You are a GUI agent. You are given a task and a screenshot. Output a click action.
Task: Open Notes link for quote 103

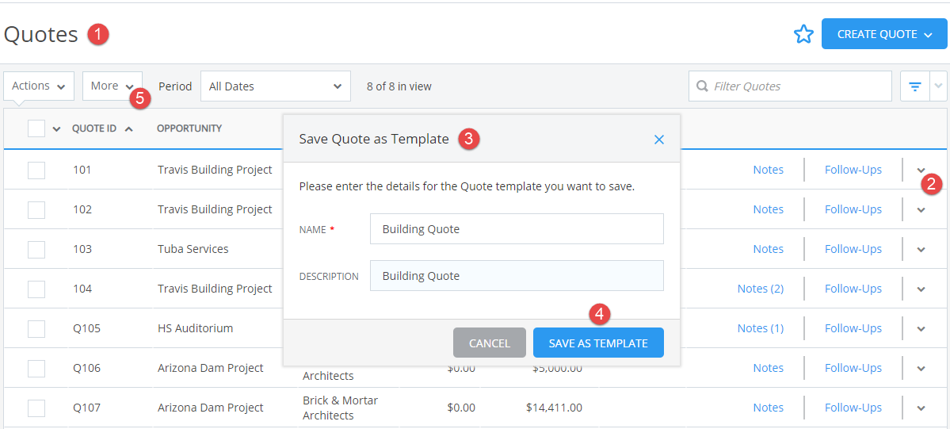point(769,249)
